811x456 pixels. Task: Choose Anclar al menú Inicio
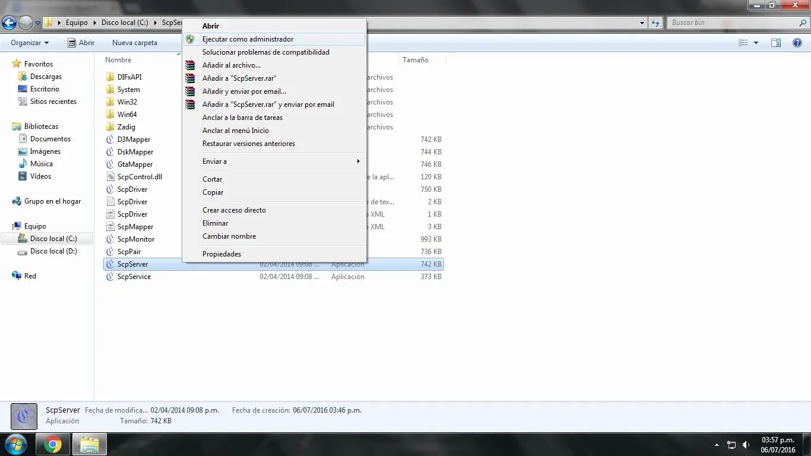pos(274,131)
